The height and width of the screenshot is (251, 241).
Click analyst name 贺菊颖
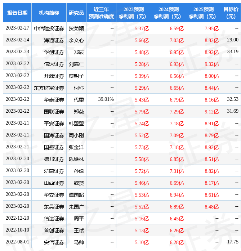pyautogui.click(x=76, y=28)
